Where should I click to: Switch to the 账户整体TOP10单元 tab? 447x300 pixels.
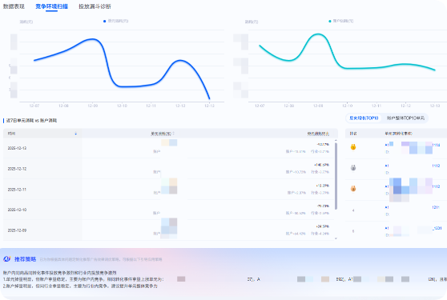point(405,118)
